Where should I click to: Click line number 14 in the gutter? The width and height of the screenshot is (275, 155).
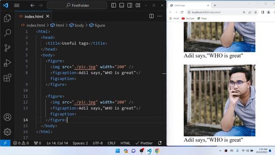pos(25,120)
